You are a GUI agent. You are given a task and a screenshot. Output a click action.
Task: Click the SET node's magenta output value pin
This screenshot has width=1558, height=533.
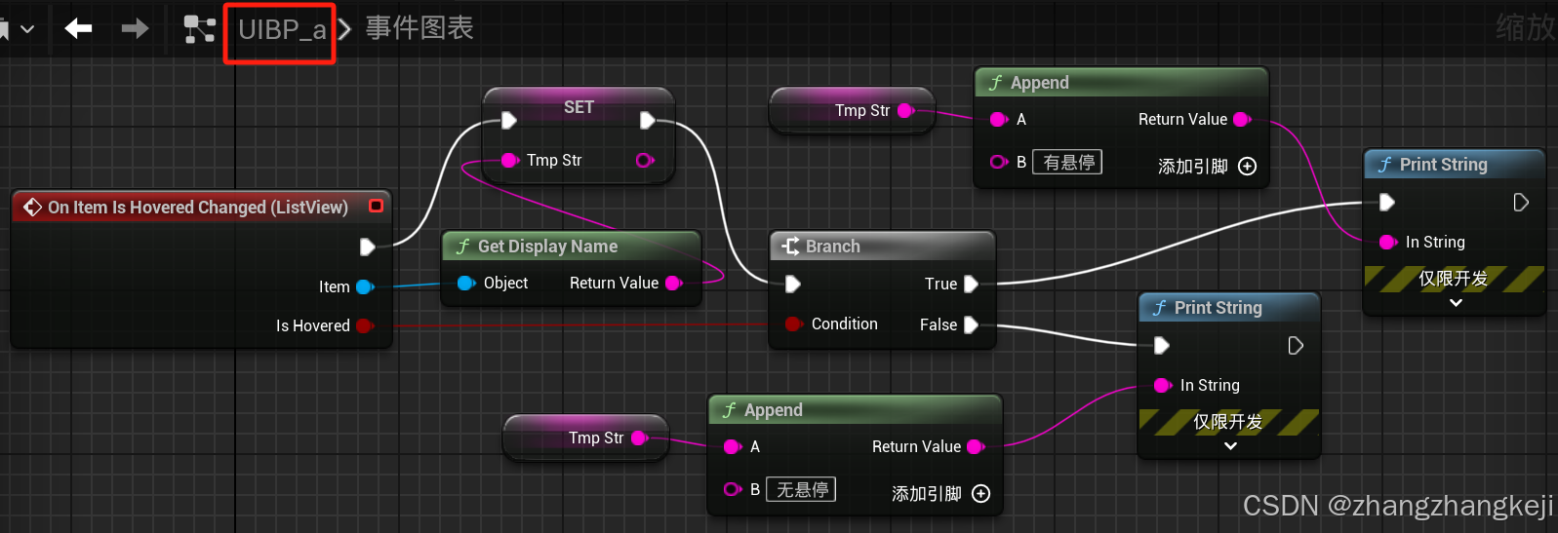click(645, 160)
